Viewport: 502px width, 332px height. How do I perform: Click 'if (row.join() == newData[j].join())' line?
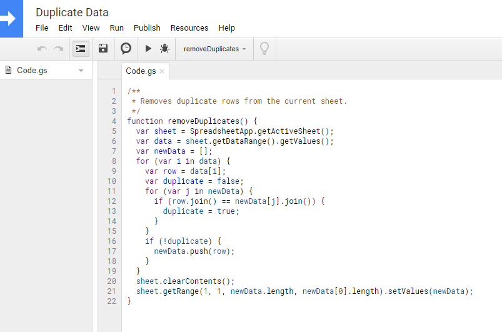[x=239, y=201]
